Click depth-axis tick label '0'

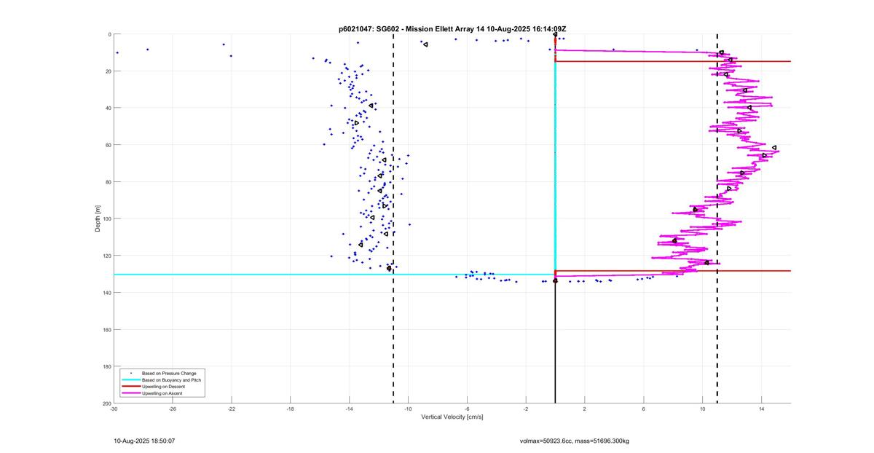109,34
